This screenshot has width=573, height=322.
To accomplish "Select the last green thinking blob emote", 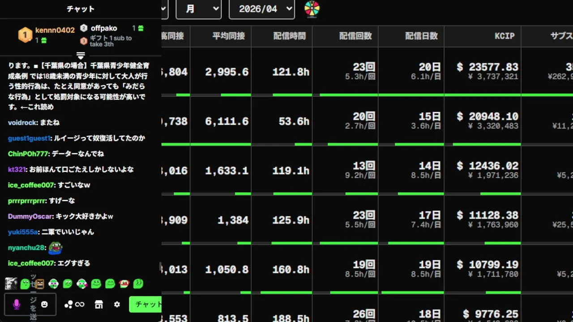I will coord(138,284).
